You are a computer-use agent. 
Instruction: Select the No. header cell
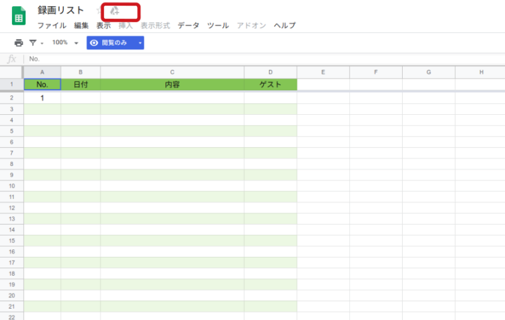click(x=42, y=85)
